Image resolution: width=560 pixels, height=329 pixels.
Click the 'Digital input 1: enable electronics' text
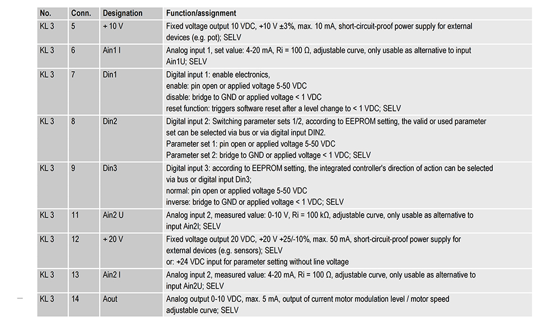218,74
